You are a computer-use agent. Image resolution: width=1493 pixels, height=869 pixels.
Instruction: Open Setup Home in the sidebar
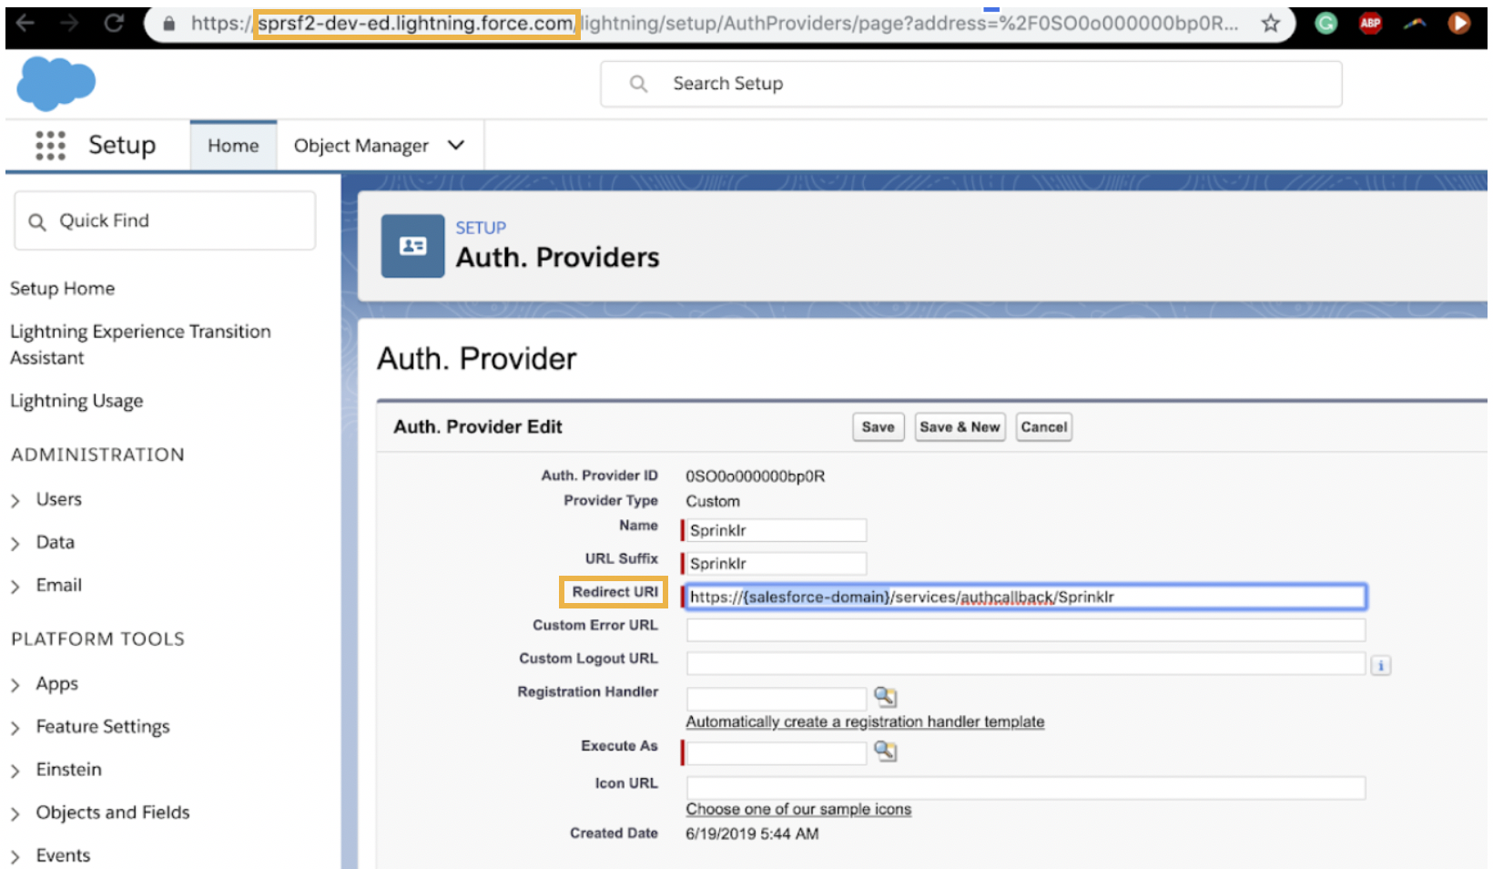coord(63,289)
